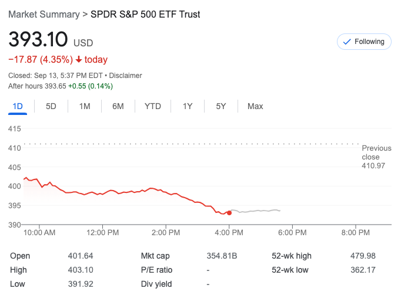Switch to 1Y chart range
The height and width of the screenshot is (295, 401).
188,106
